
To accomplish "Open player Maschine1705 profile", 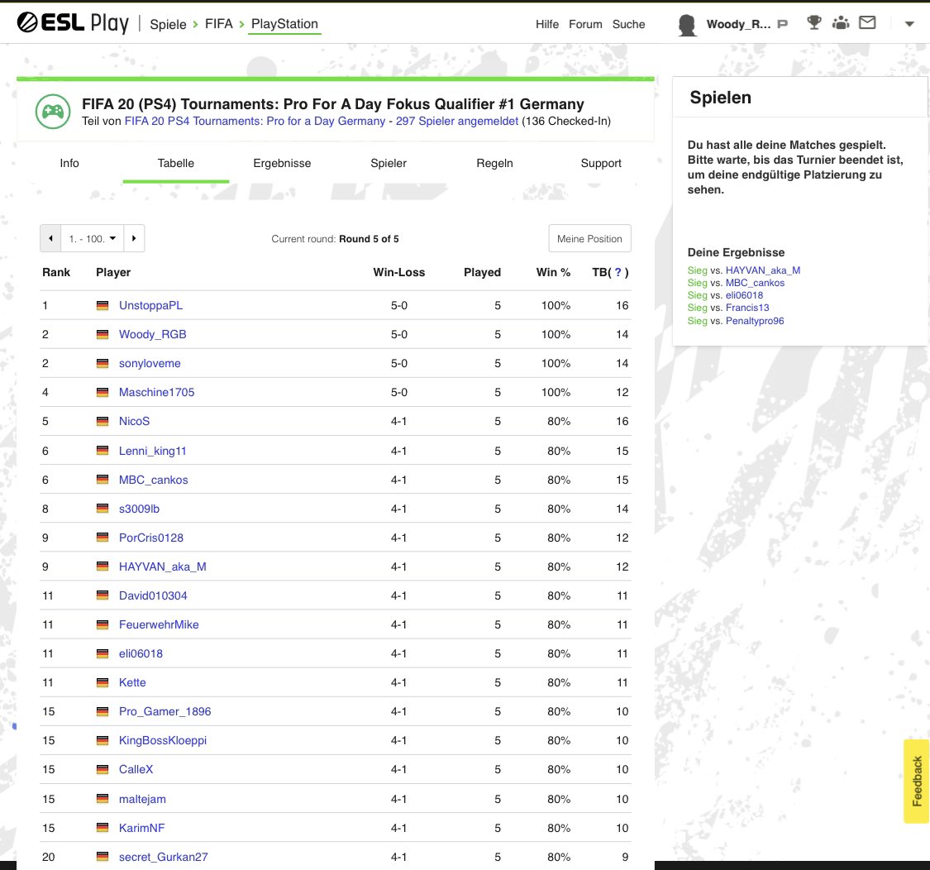I will pyautogui.click(x=156, y=392).
